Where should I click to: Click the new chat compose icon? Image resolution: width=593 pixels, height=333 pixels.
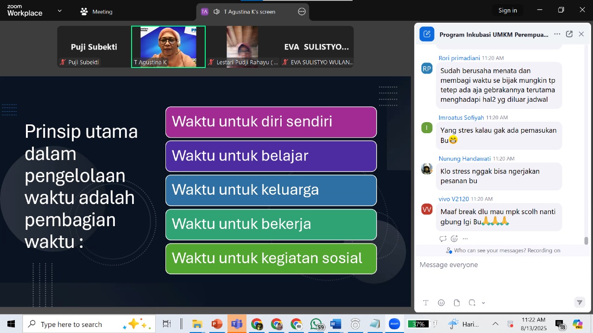point(427,34)
